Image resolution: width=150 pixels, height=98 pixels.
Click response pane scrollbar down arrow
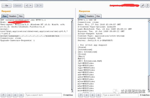pyautogui.click(x=149, y=91)
